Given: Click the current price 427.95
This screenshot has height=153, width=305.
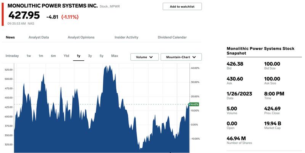Looking at the screenshot, I should click(24, 15).
